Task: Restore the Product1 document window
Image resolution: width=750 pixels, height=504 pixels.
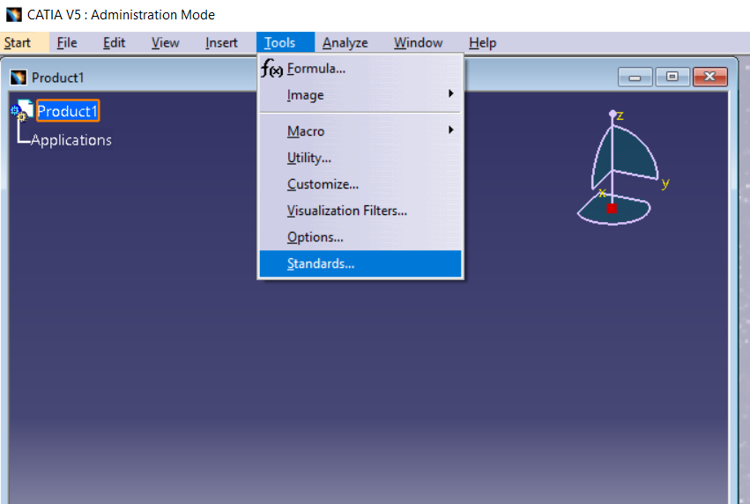Action: (x=672, y=77)
